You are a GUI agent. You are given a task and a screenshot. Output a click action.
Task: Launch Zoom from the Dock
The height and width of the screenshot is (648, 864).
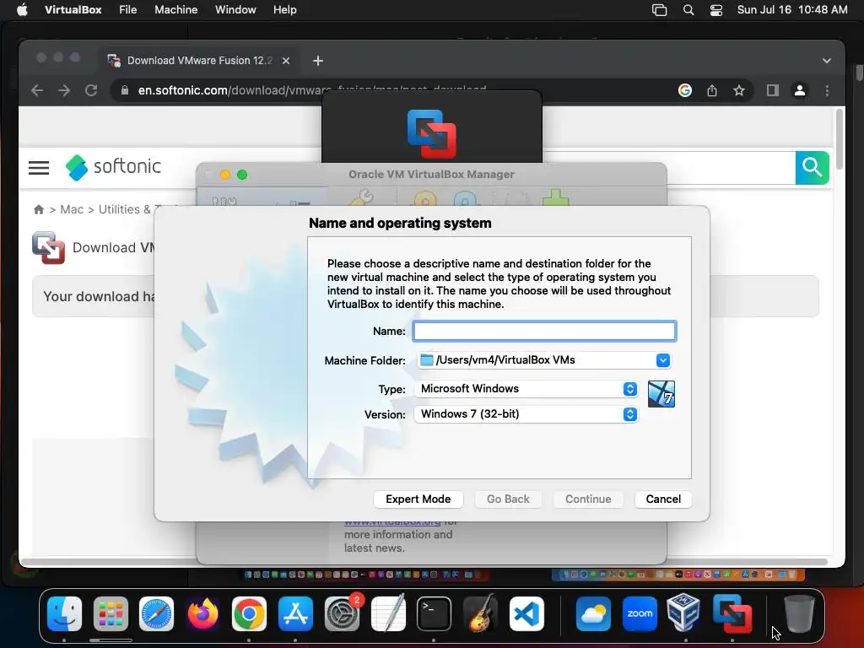point(640,613)
